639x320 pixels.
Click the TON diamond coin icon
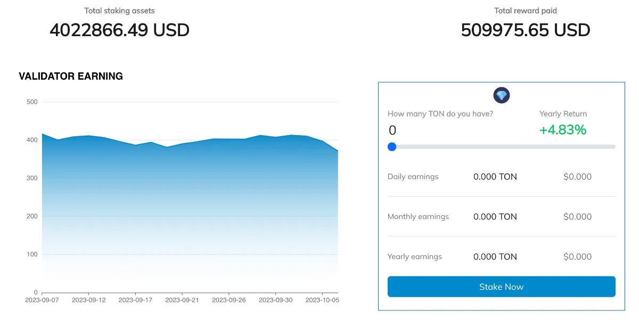(502, 96)
